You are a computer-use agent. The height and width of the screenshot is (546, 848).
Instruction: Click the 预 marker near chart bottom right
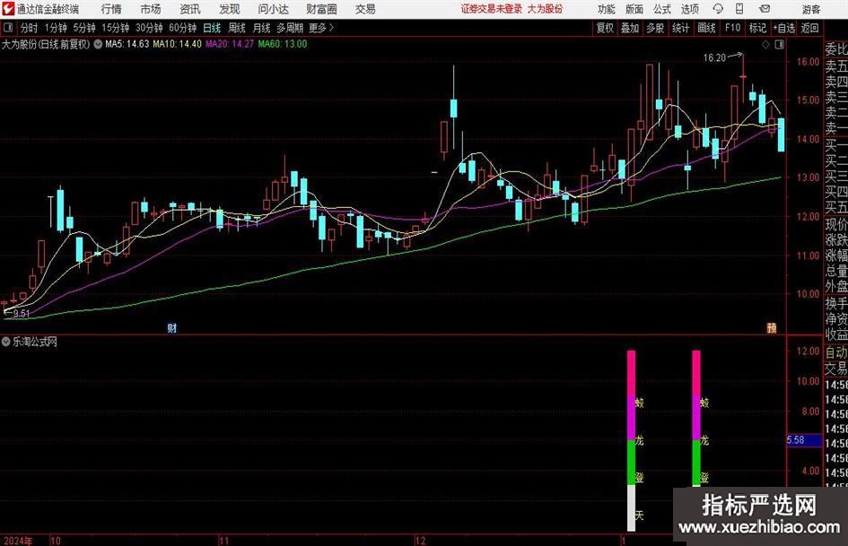tap(772, 327)
